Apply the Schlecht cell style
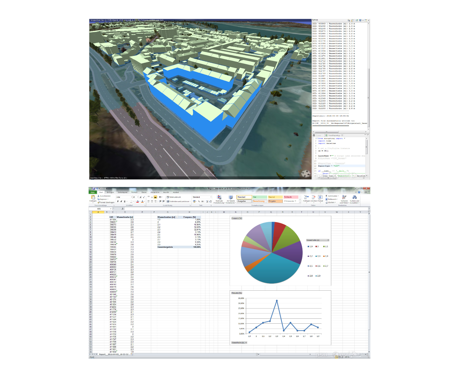 291,197
